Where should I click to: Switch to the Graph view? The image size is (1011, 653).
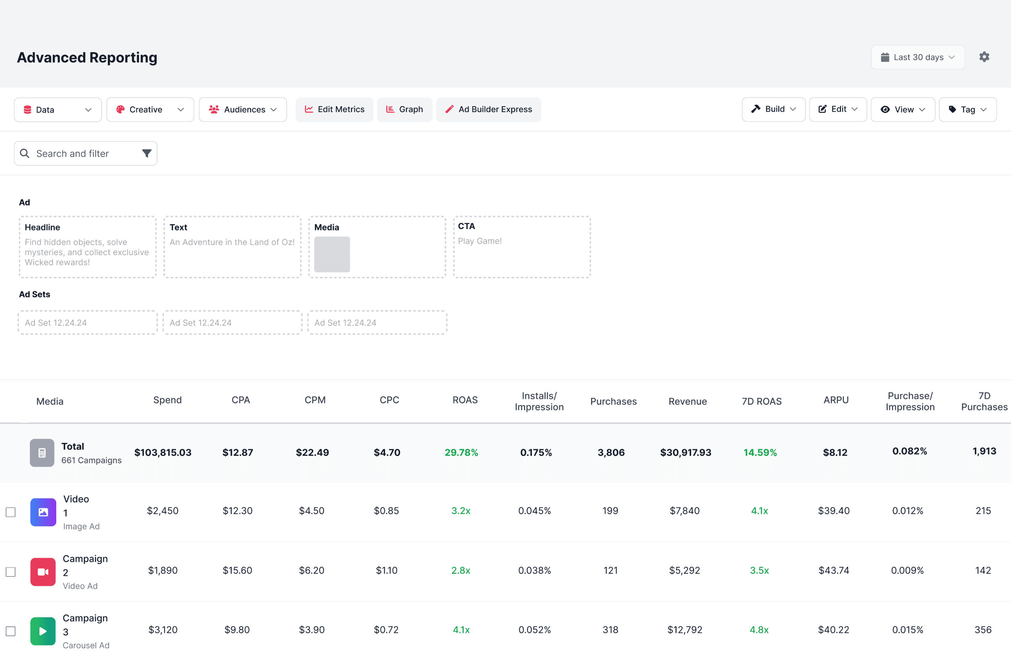405,110
